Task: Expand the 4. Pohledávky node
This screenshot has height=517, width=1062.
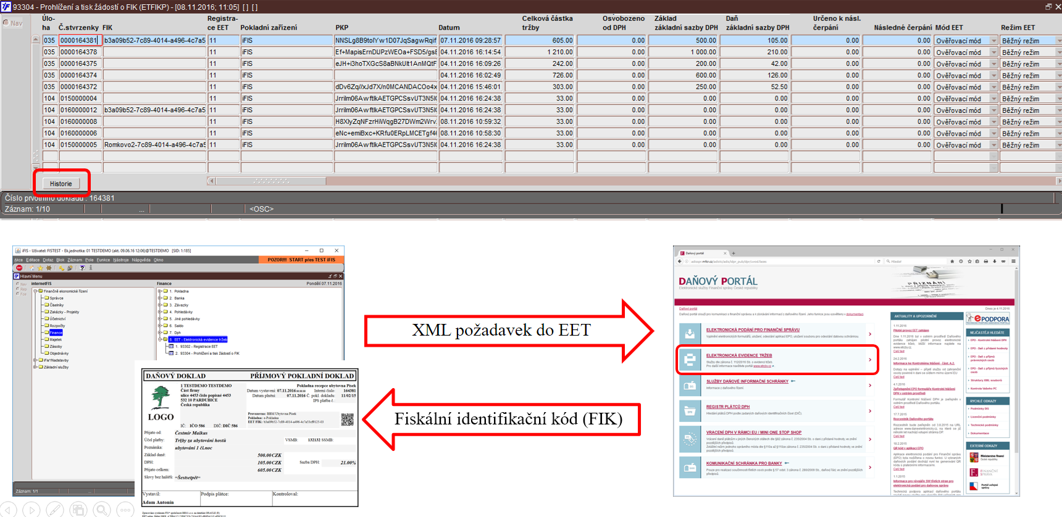Action: click(159, 312)
